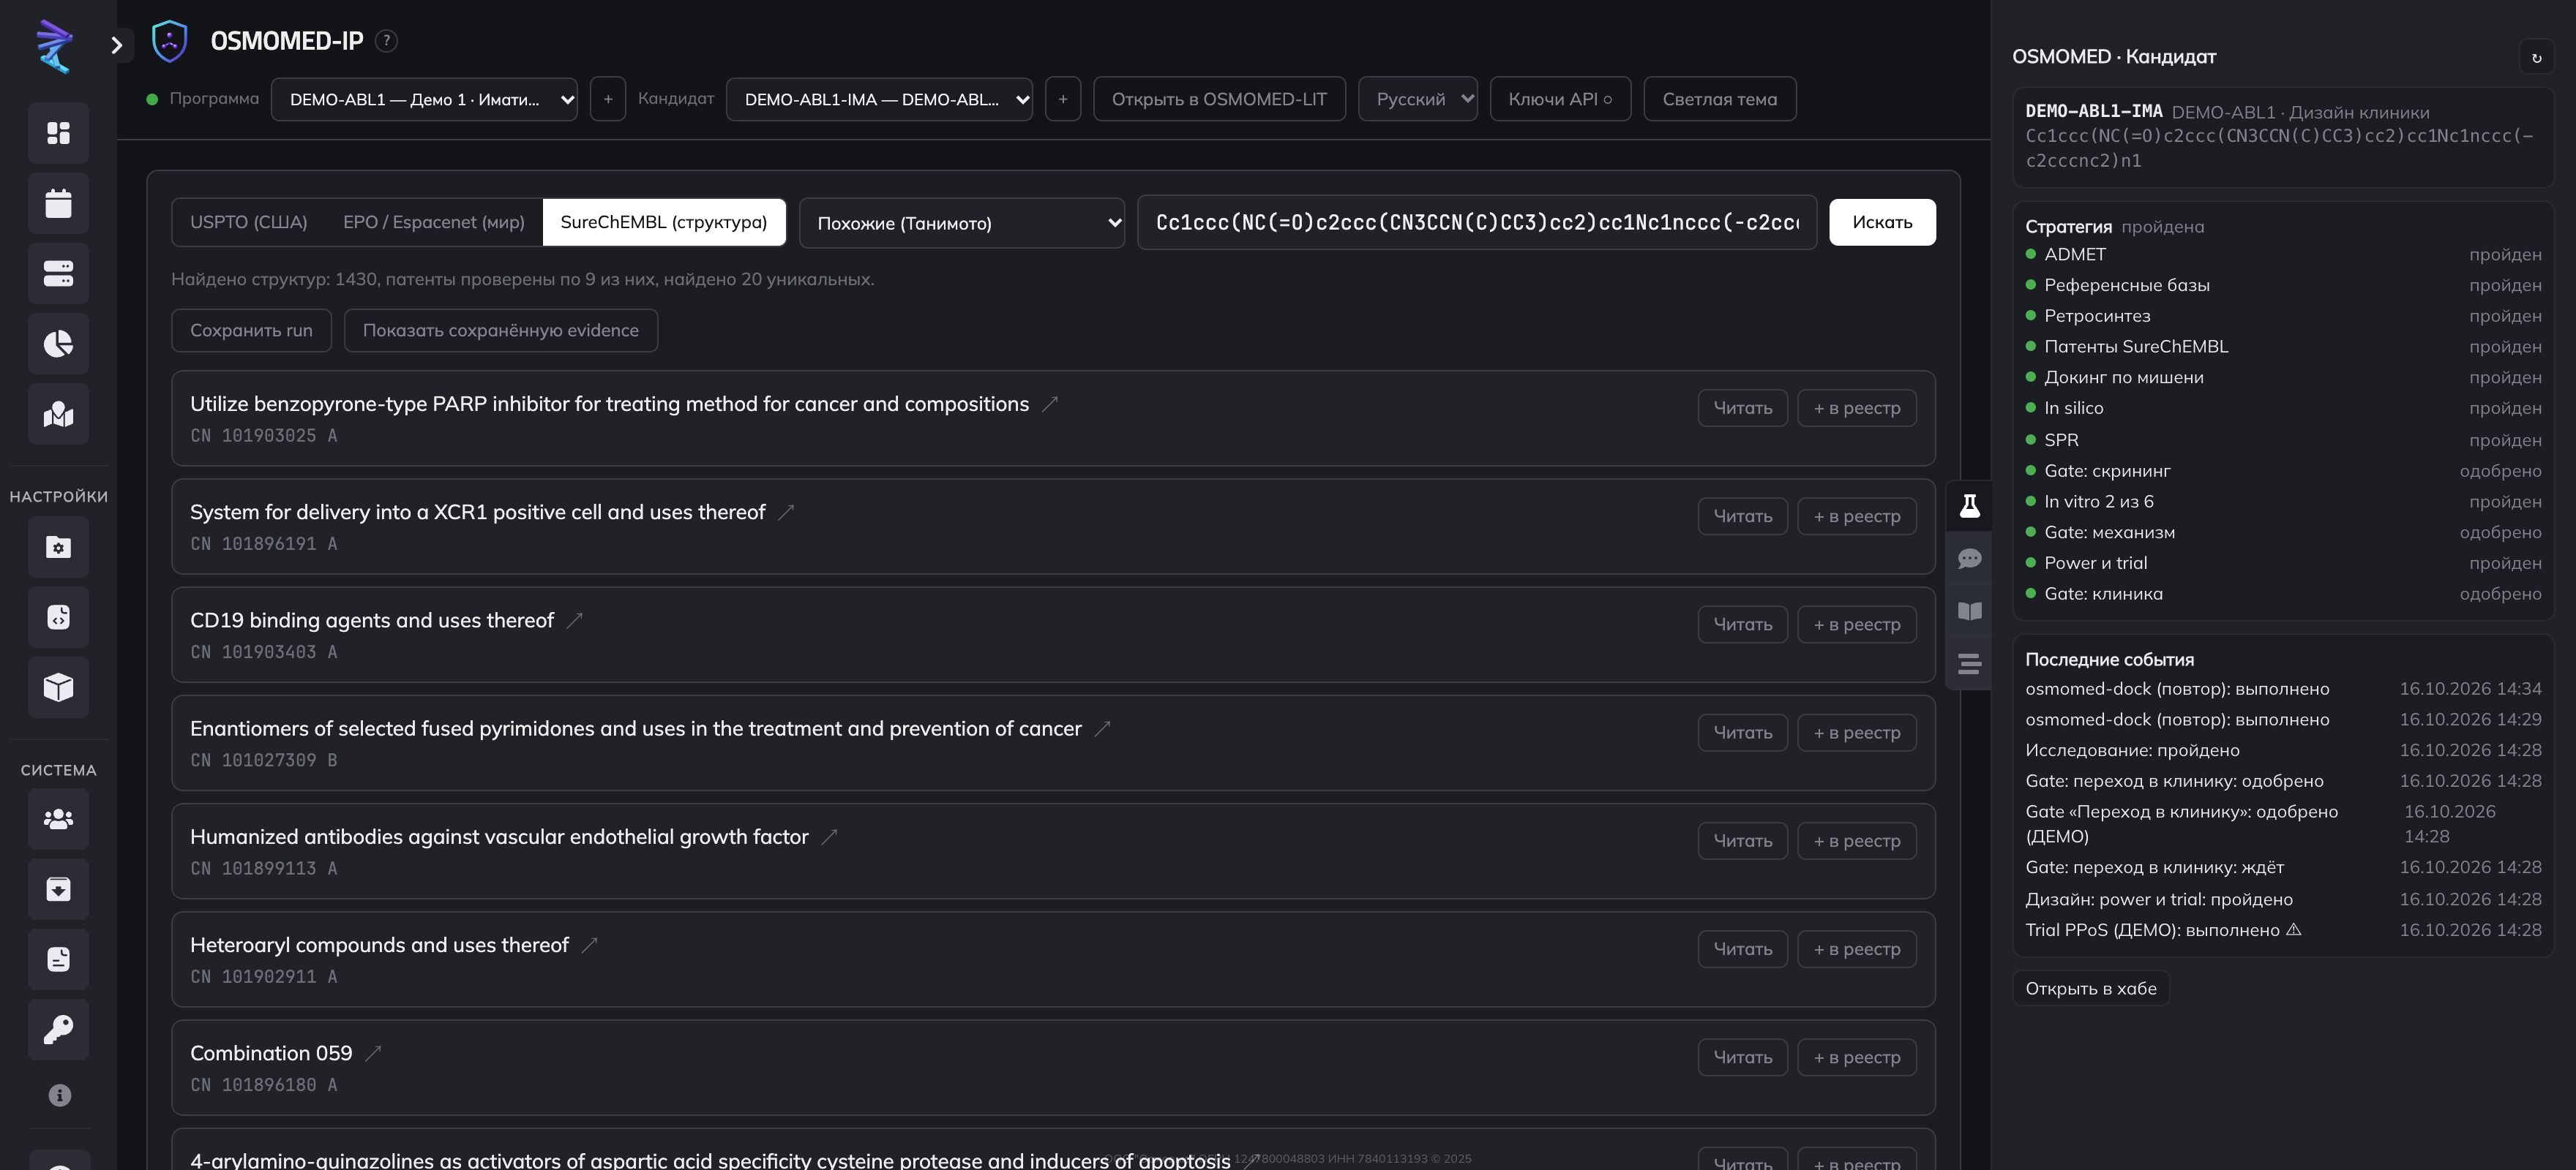The height and width of the screenshot is (1170, 2576).
Task: Open the open-book icon on panel edge
Action: pos(1969,611)
